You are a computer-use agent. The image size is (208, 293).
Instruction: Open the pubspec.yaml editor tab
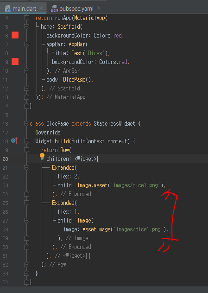[x=76, y=8]
